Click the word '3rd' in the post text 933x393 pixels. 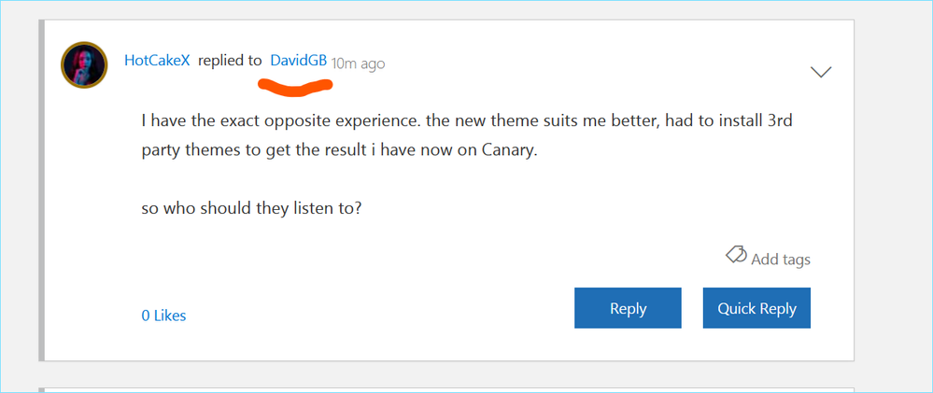[x=779, y=121]
